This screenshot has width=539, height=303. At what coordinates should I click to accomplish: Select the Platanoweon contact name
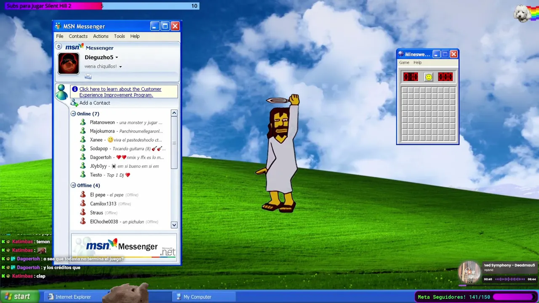coord(102,122)
